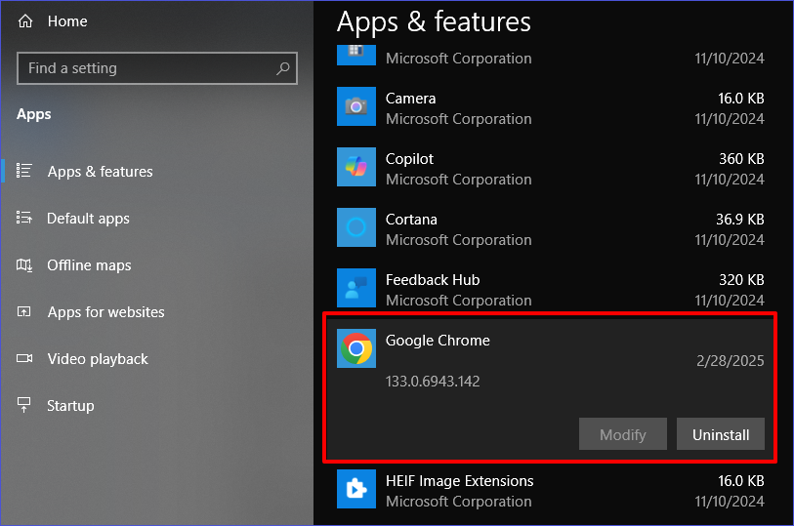Click Microsoft Corporation under Feedback Hub

coord(459,301)
